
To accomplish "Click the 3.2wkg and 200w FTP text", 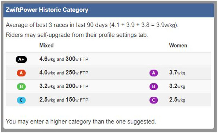I will click(x=64, y=86).
